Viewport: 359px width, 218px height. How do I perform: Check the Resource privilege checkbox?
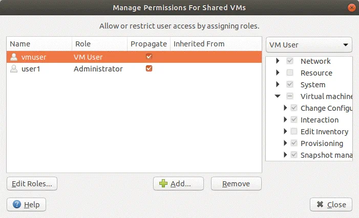(x=290, y=73)
